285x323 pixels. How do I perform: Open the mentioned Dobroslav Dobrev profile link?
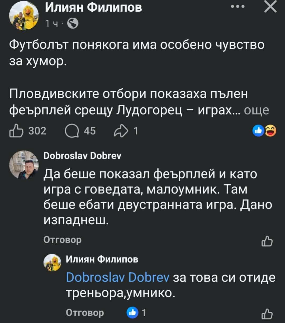click(x=118, y=278)
